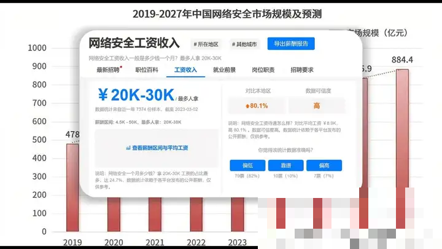Viewport: 442px width, 249px height.
Task: Click the 2021 x-axis label
Action: click(x=155, y=242)
